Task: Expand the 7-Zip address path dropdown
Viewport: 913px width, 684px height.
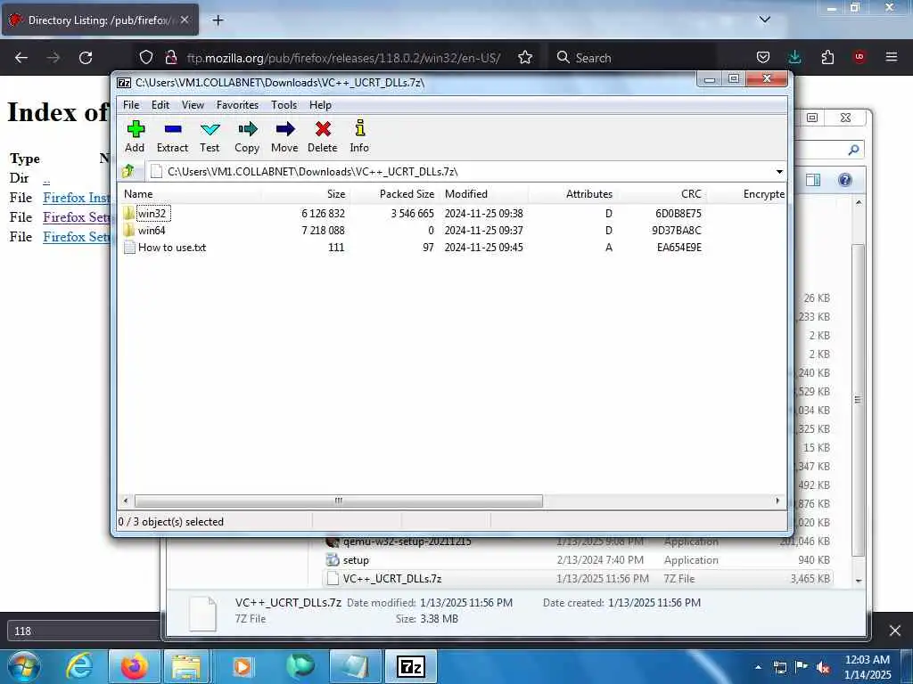Action: tap(779, 172)
